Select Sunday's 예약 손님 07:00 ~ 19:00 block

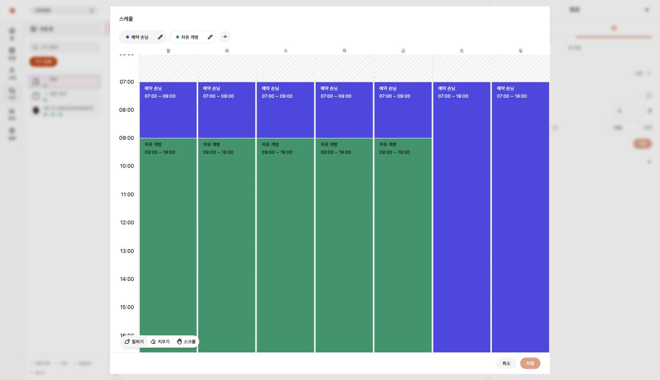[520, 217]
